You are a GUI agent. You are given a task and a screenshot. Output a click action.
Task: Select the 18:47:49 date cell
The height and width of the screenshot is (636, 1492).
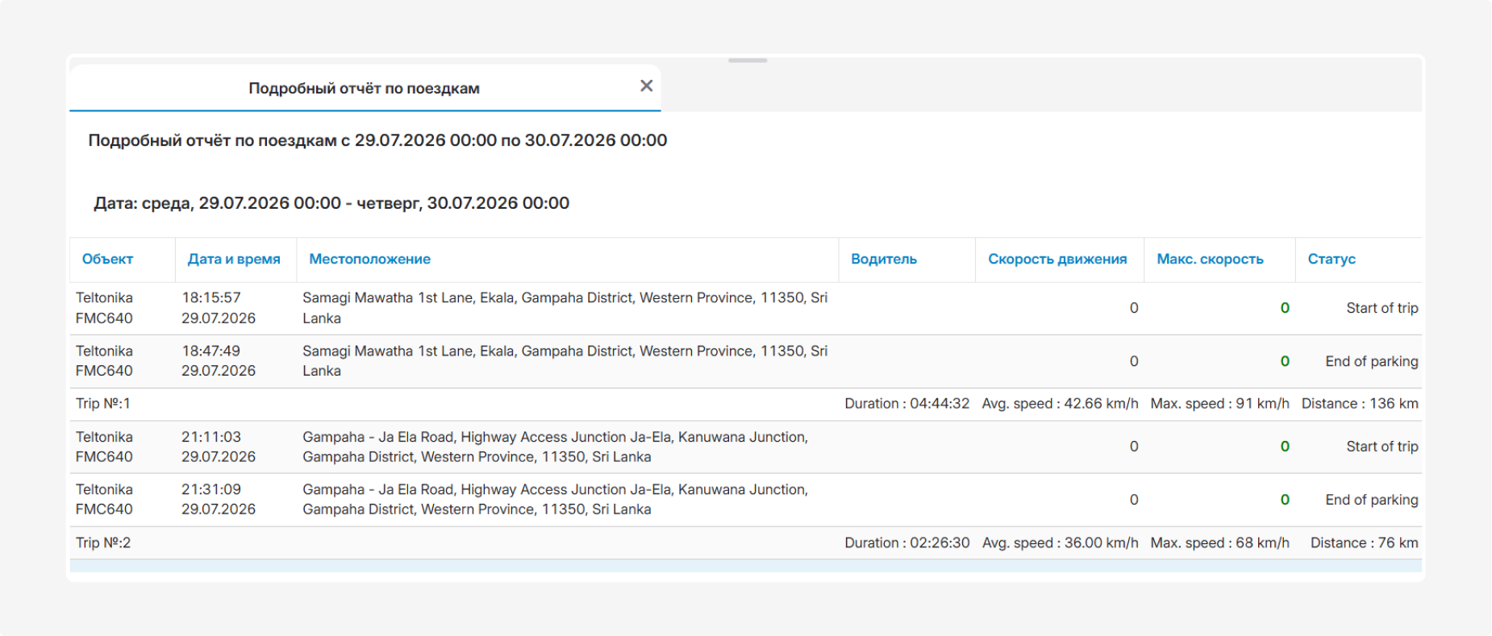click(x=219, y=361)
